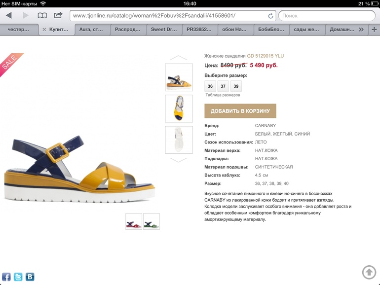This screenshot has height=285, width=380.
Task: Choose size 39 option
Action: coord(236,86)
